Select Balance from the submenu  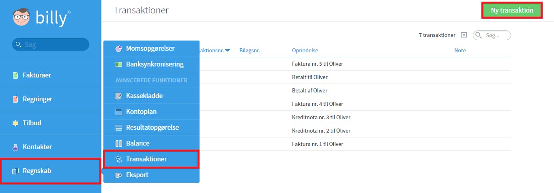(151, 144)
